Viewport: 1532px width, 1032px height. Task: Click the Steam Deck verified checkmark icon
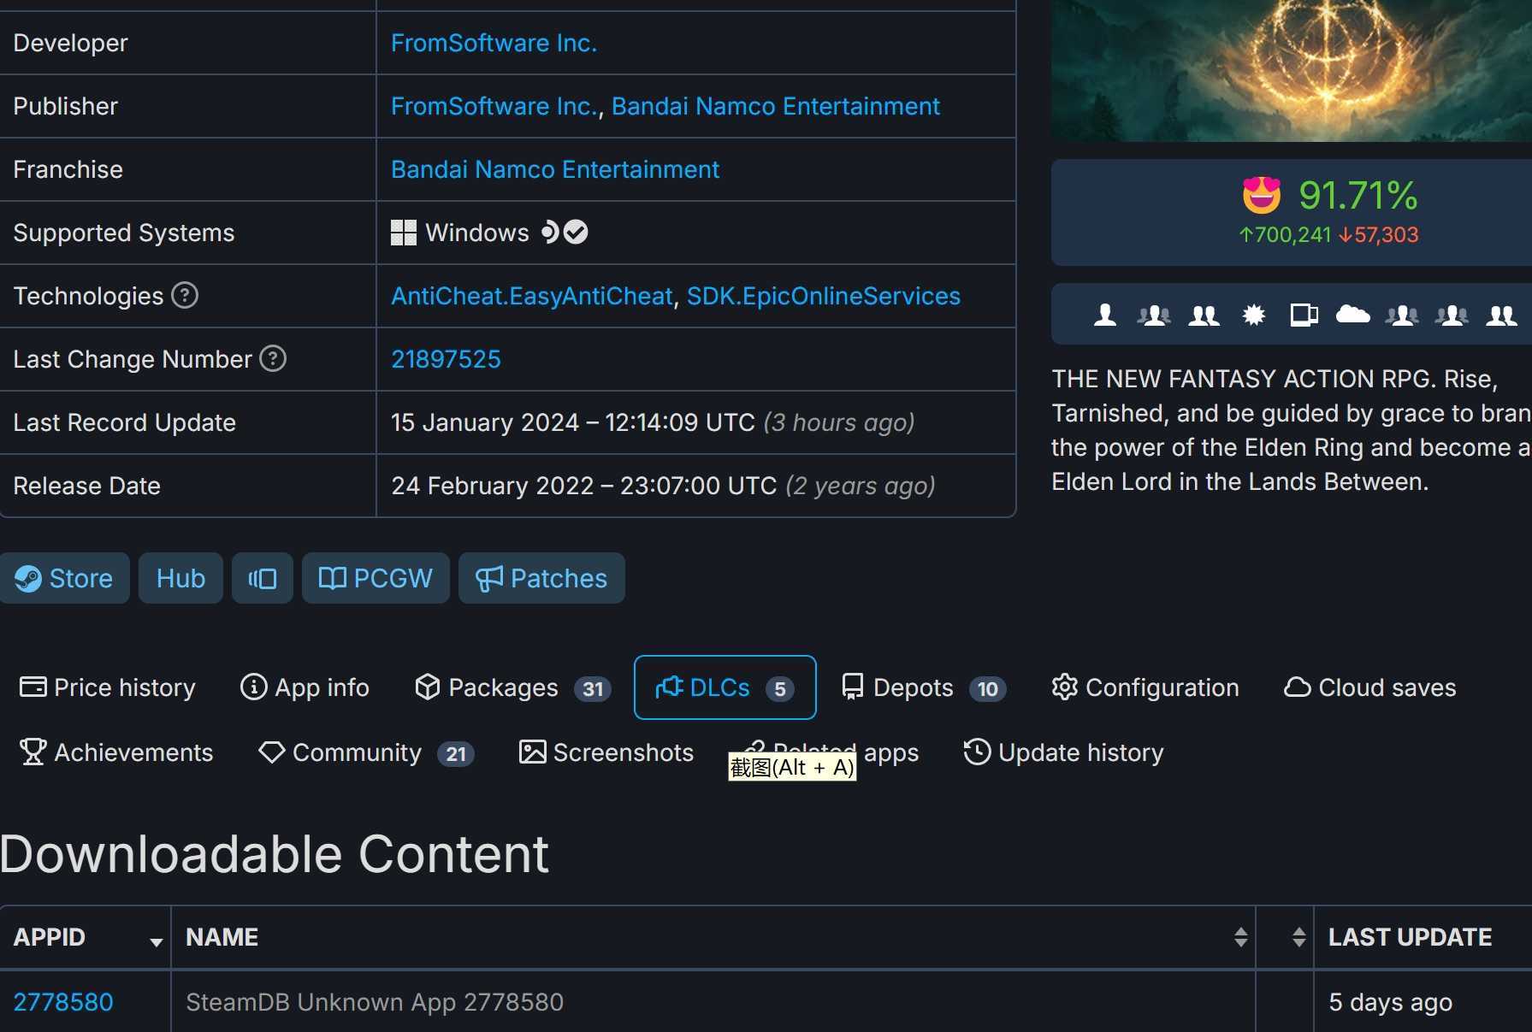click(576, 233)
